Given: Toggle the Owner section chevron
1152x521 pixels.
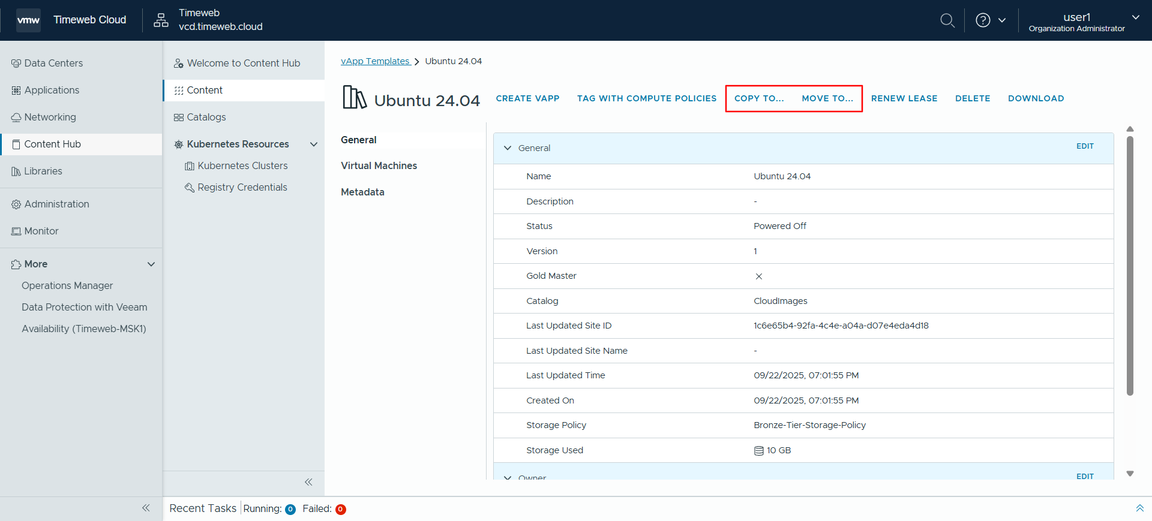Looking at the screenshot, I should [508, 477].
